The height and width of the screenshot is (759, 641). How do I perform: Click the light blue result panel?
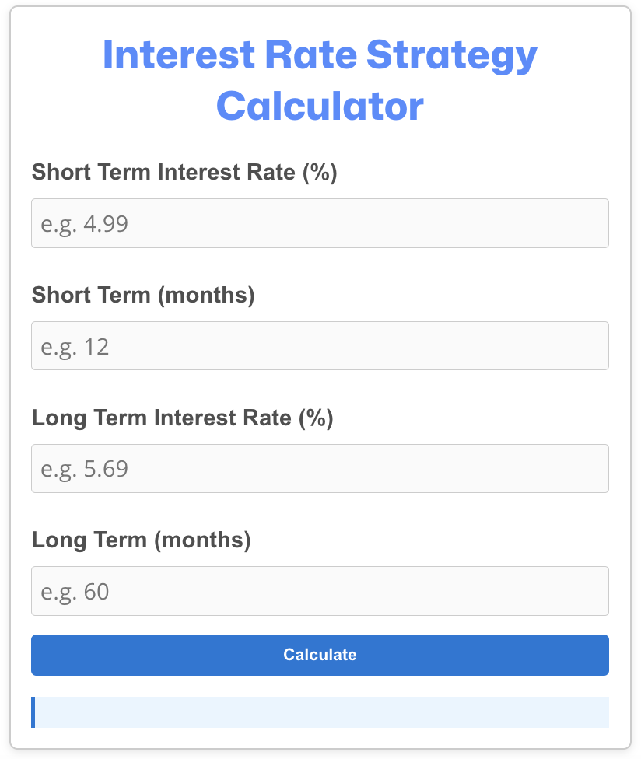320,712
